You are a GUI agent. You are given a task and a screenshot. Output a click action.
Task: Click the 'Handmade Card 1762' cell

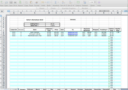pyautogui.click(x=35, y=36)
